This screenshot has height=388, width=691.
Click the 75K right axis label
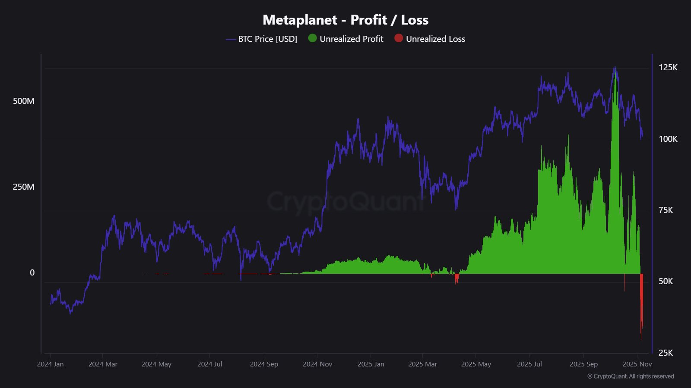pos(666,210)
